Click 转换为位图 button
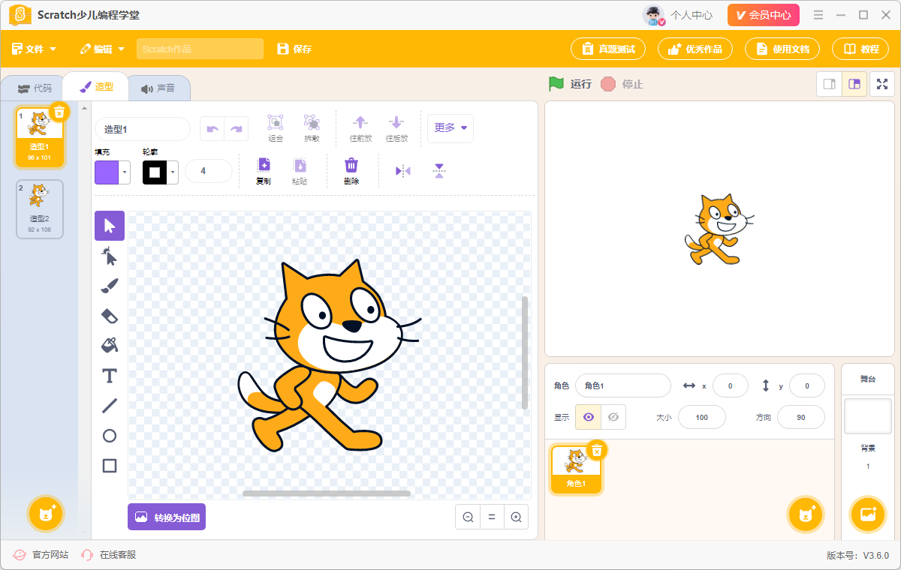This screenshot has height=570, width=901. (x=167, y=517)
